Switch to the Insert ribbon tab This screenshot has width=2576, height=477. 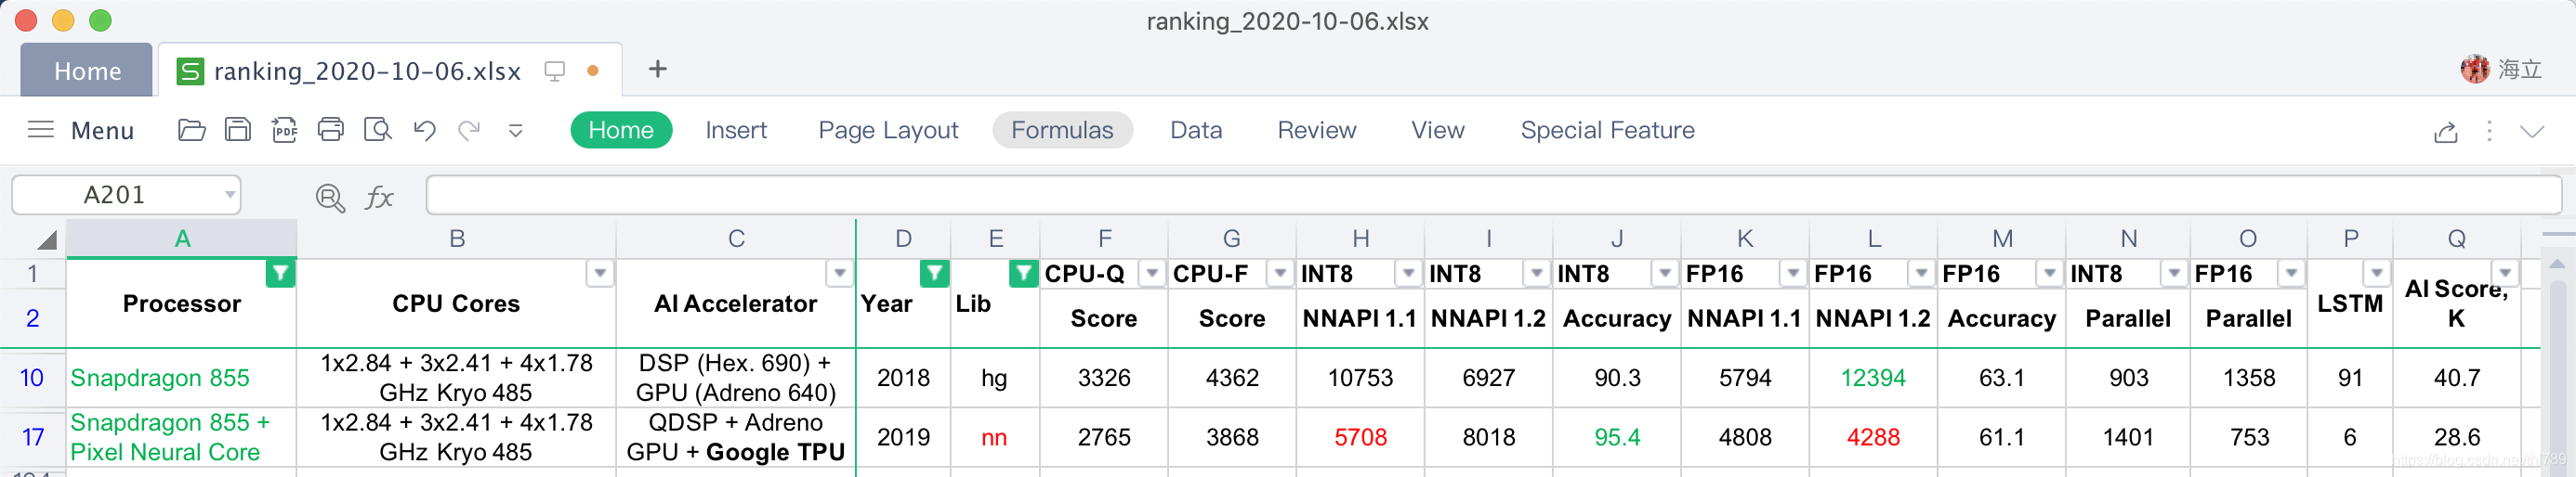coord(736,130)
